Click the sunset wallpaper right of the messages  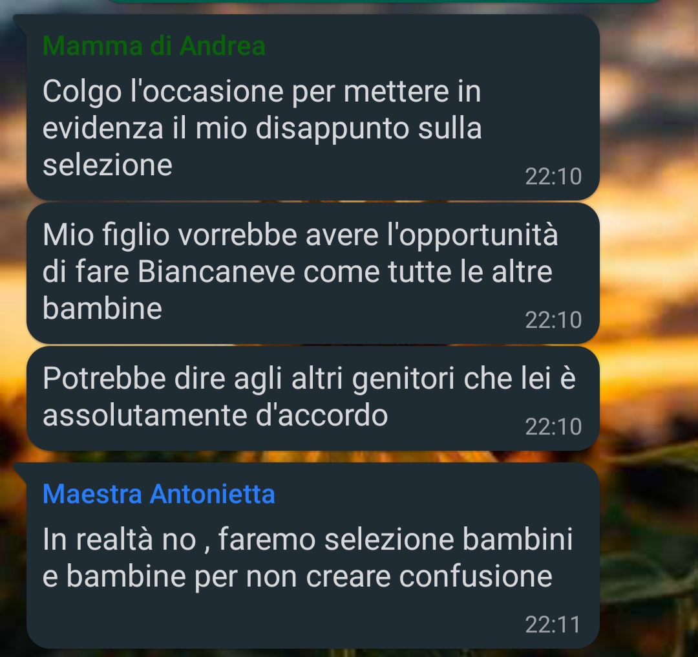click(649, 267)
